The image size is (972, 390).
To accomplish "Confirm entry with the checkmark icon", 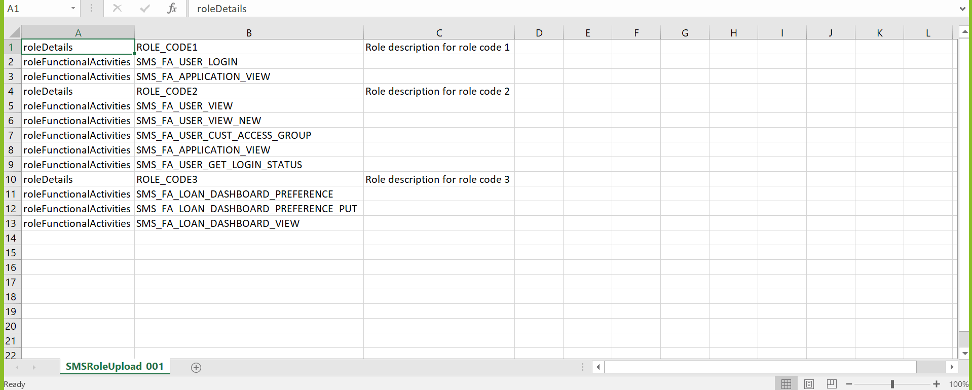I will click(x=145, y=8).
